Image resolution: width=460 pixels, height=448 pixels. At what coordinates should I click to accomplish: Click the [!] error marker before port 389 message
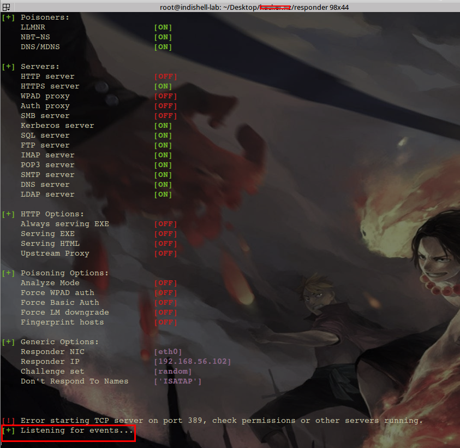point(8,421)
